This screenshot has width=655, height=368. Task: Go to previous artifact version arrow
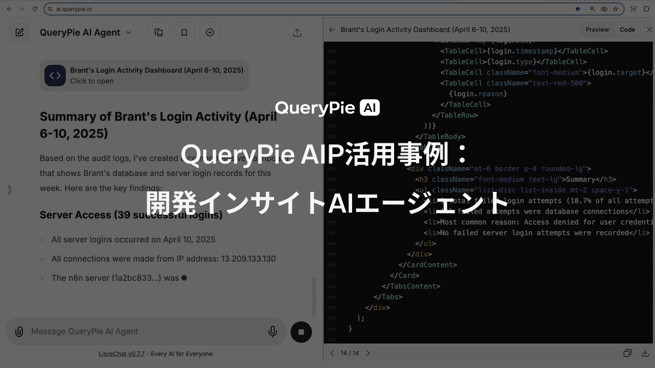pos(332,353)
